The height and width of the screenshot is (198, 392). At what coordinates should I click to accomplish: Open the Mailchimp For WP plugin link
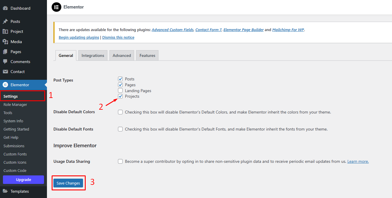[288, 30]
